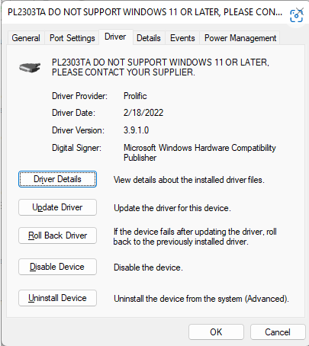Viewport: 309px width, 346px height.
Task: Dismiss dialog with Cancel button
Action: (x=278, y=332)
